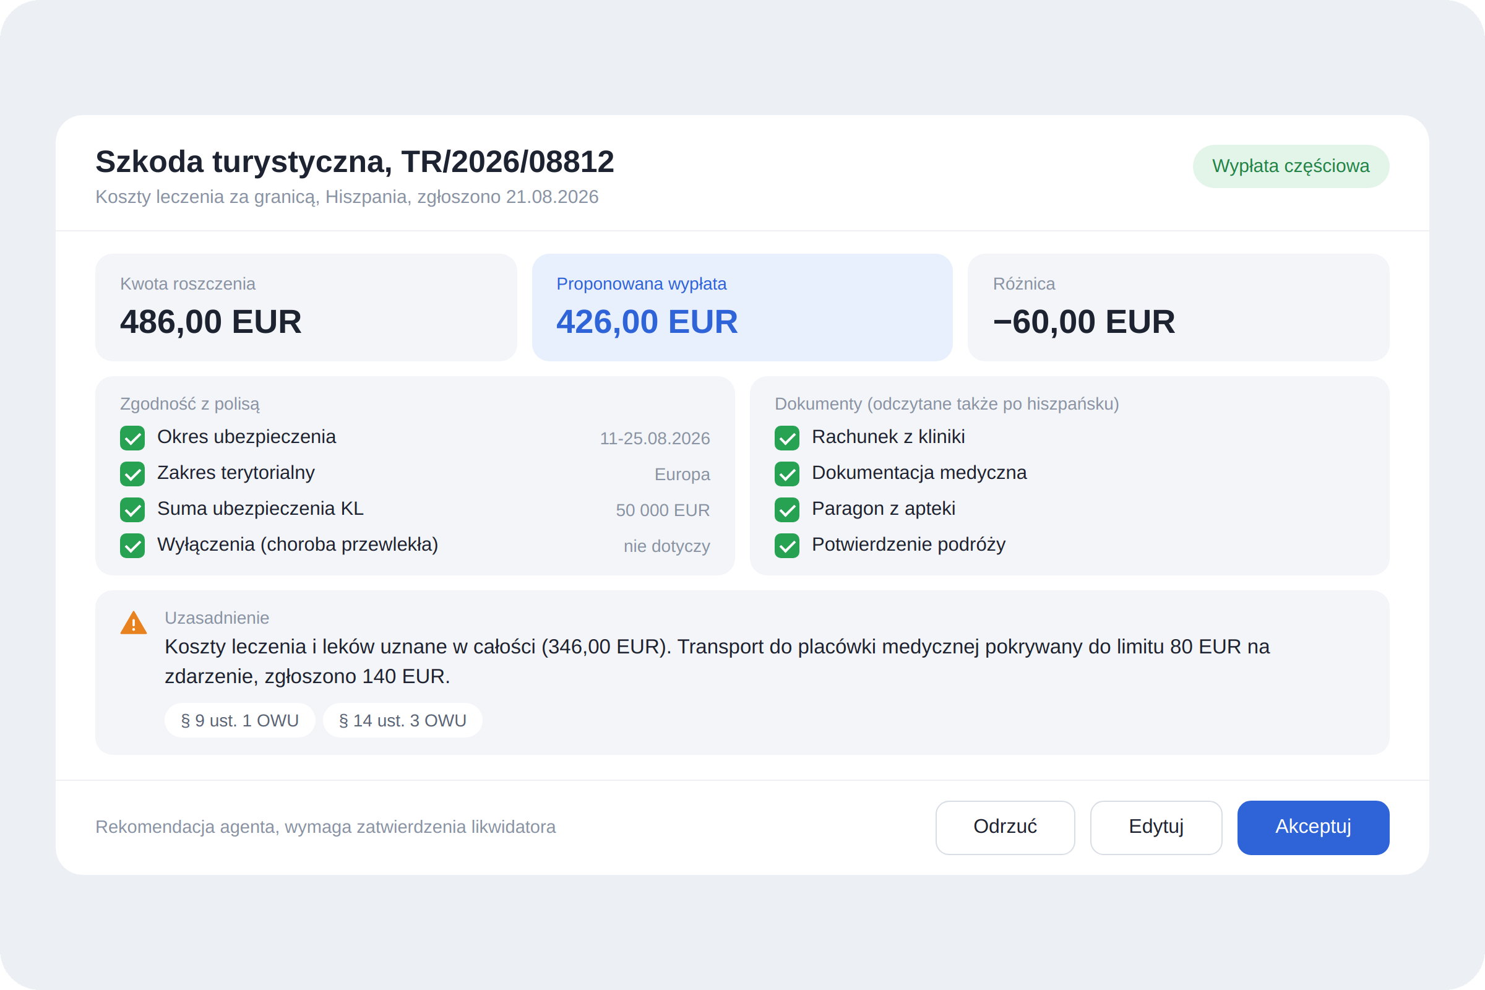Click the green check for Okres ubezpieczenia

point(132,438)
